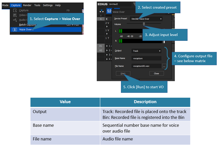Click the Close button in Voice Over dialog

click(x=157, y=73)
